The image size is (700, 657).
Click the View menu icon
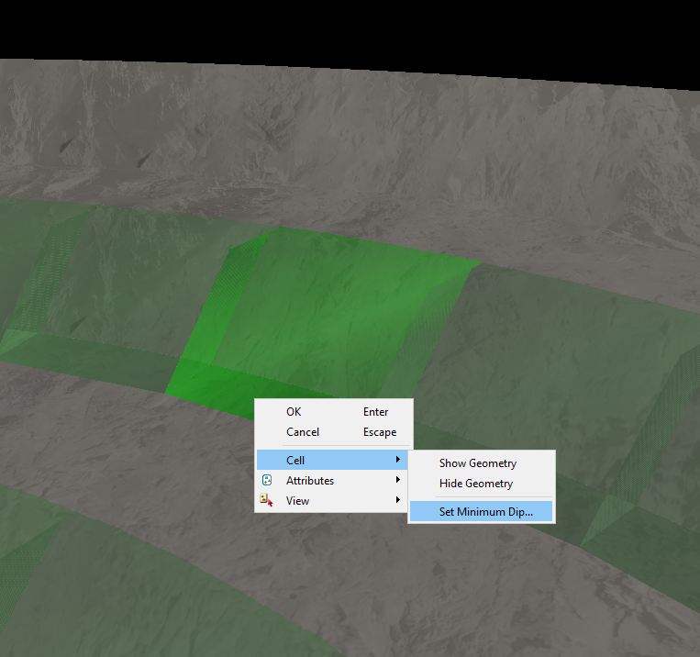(267, 500)
